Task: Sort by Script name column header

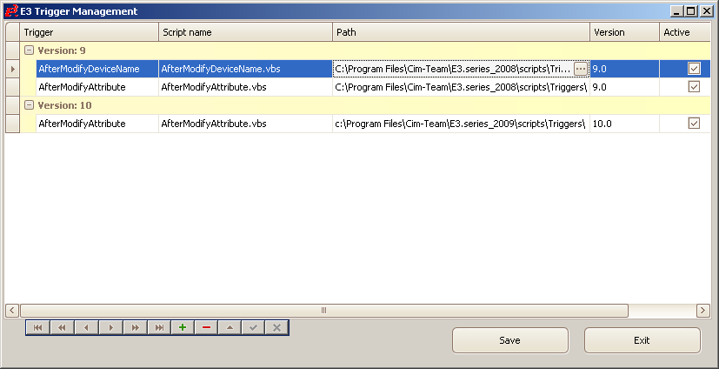Action: pyautogui.click(x=245, y=32)
